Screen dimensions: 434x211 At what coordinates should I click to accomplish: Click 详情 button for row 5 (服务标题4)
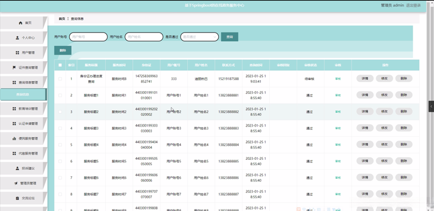coord(365,144)
